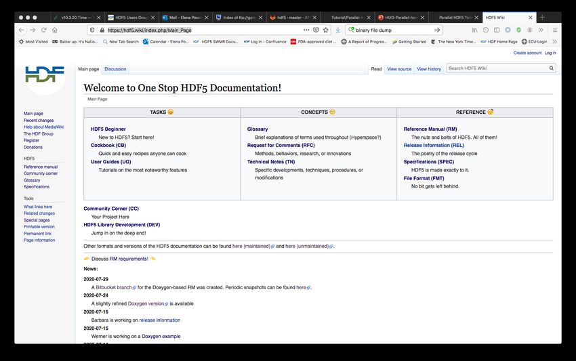The height and width of the screenshot is (361, 576).
Task: Click the binary file dump search field
Action: [393, 30]
